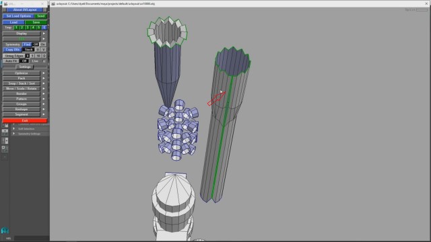Open the Move / Scale / Rotate menu

point(22,89)
